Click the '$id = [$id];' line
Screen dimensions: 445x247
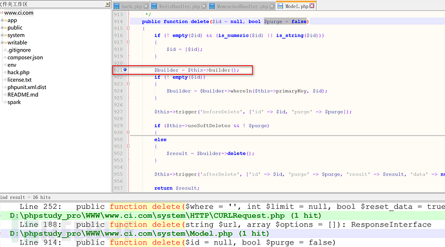point(184,50)
